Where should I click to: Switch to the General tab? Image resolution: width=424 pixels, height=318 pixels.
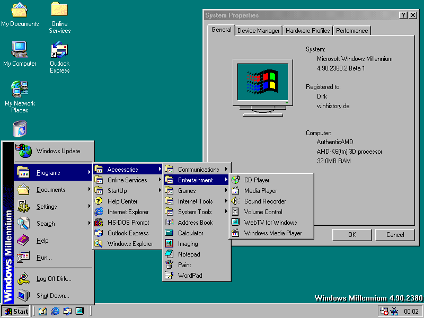click(x=221, y=30)
